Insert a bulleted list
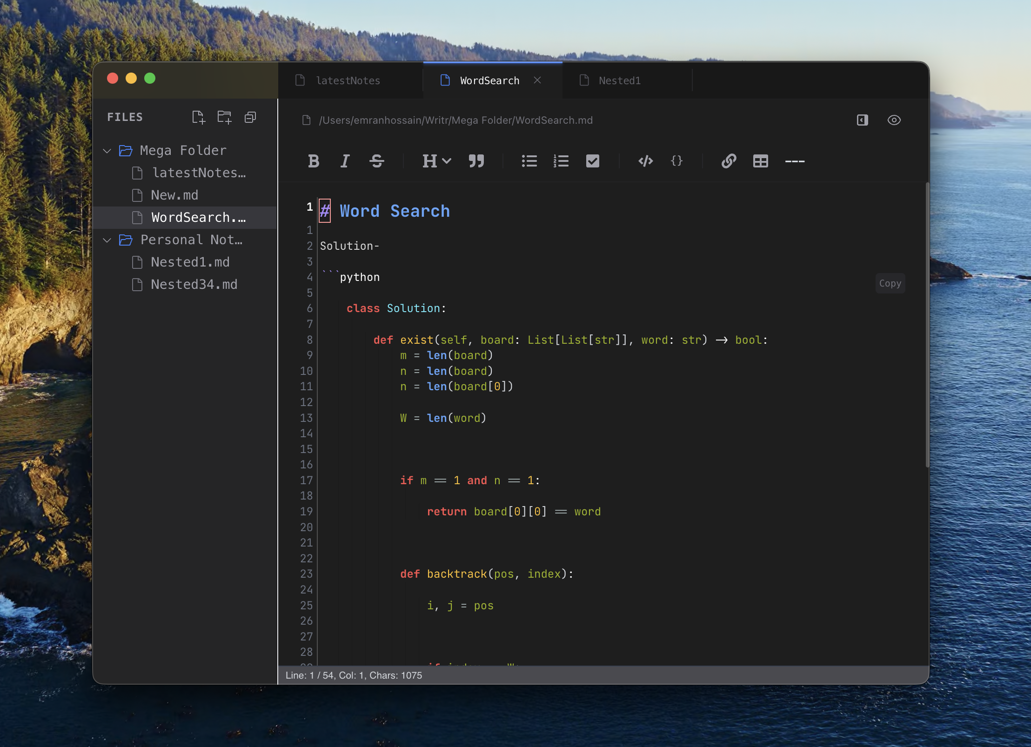The image size is (1031, 747). tap(529, 161)
